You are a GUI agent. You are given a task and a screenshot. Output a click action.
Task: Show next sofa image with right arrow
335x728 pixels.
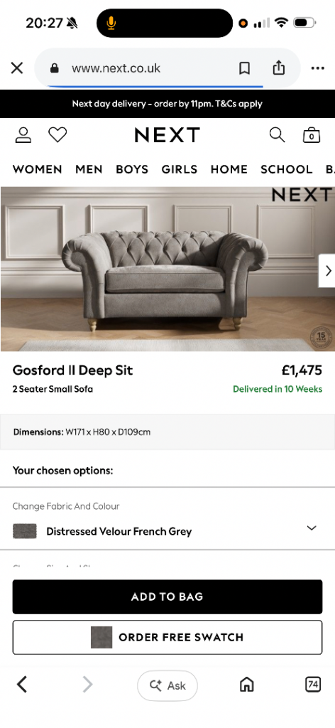327,271
